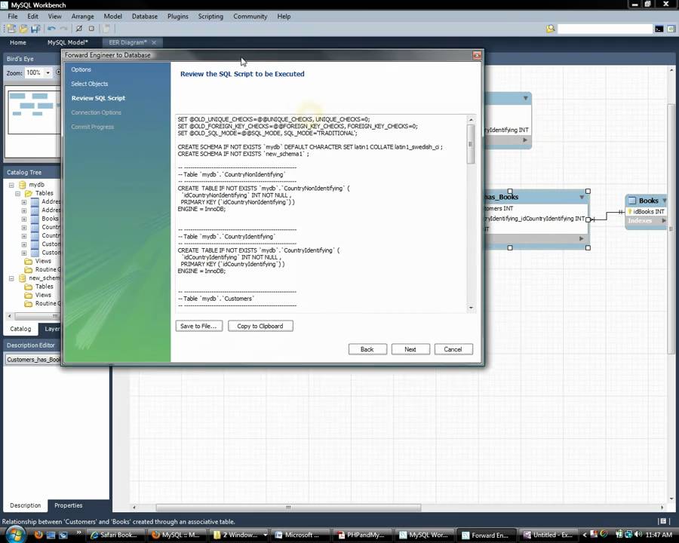Click the console output icon at top right
679x543 pixels.
tap(659, 29)
